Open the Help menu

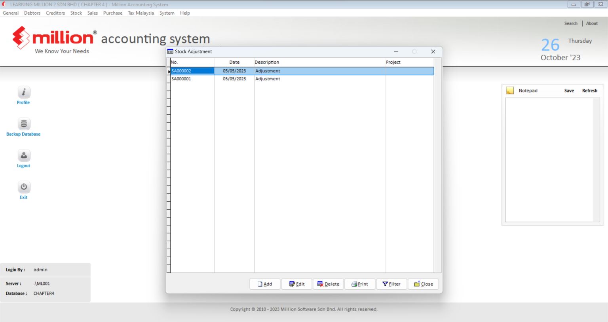(x=185, y=13)
